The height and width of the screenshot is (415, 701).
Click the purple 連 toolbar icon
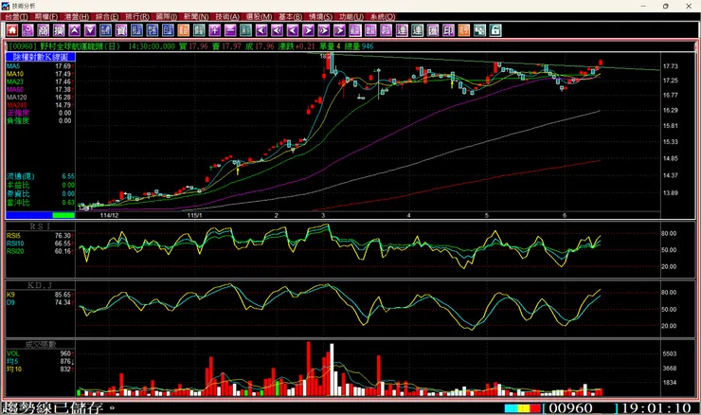pos(402,30)
